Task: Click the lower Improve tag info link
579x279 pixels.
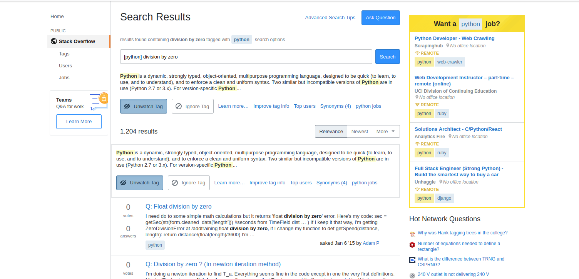Action: pyautogui.click(x=268, y=183)
